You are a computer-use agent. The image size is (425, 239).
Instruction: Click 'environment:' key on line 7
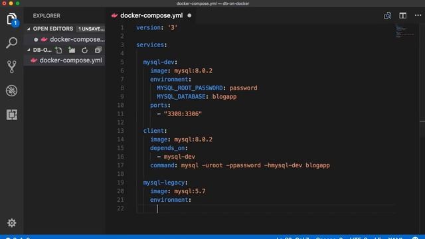[x=171, y=80]
